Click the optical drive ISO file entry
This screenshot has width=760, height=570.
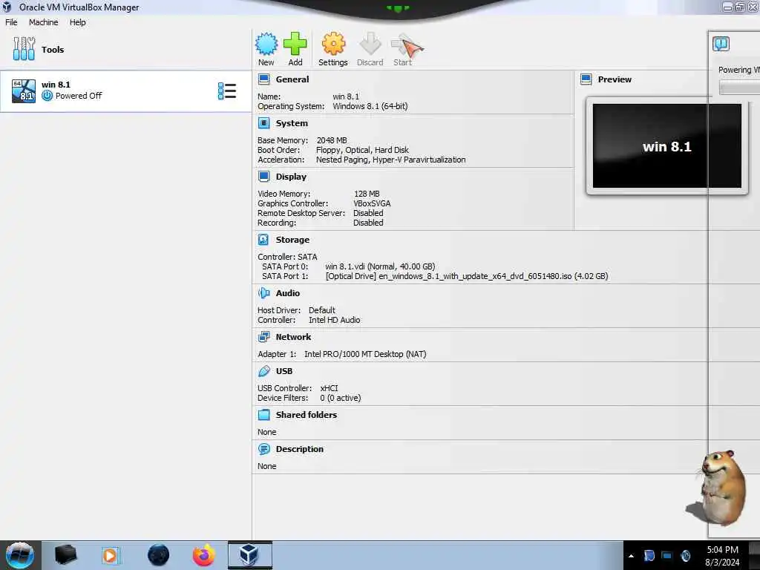(x=467, y=276)
